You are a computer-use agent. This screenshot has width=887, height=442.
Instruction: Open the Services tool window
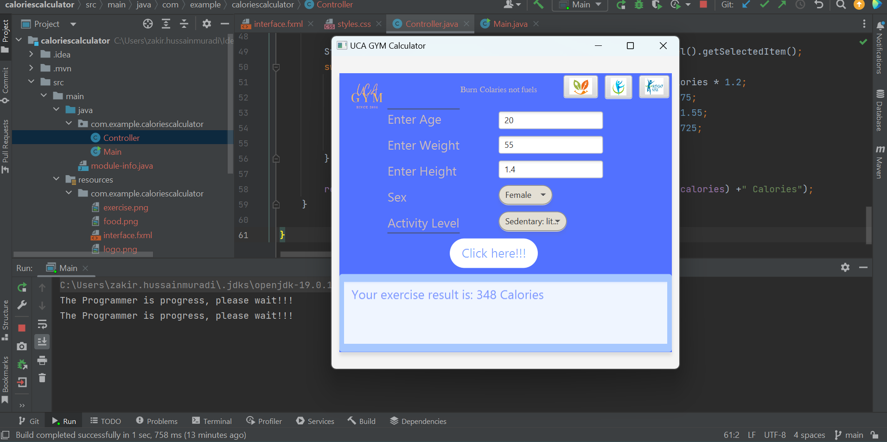pyautogui.click(x=315, y=421)
